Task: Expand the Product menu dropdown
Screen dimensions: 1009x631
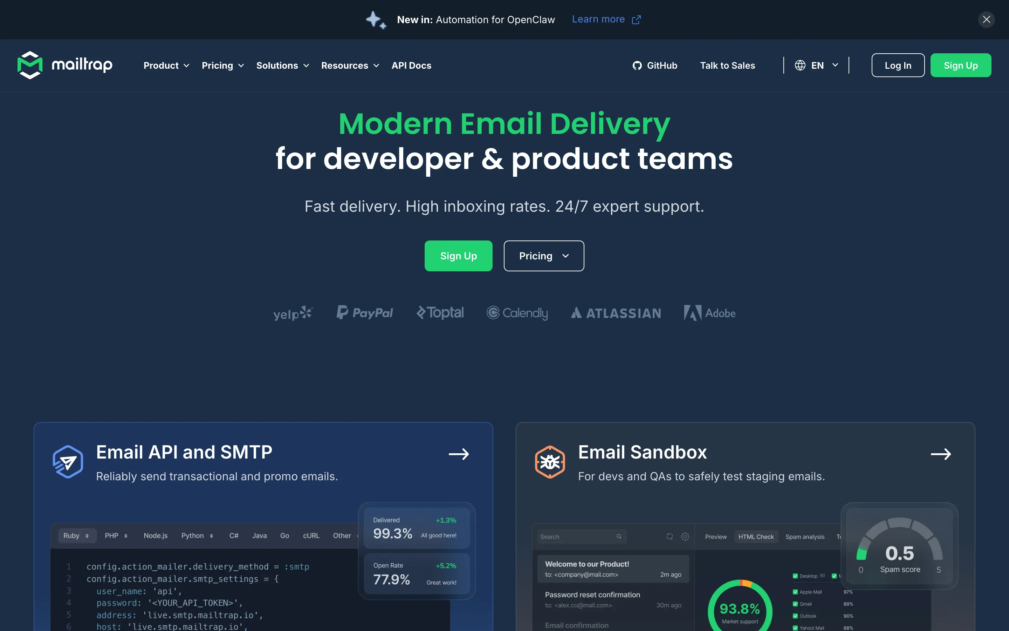Action: [x=166, y=66]
